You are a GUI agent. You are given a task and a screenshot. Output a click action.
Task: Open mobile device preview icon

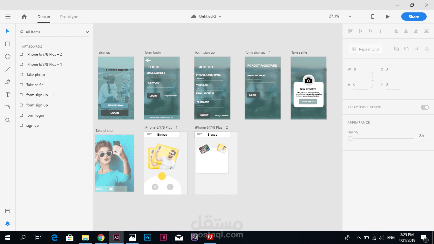(373, 17)
